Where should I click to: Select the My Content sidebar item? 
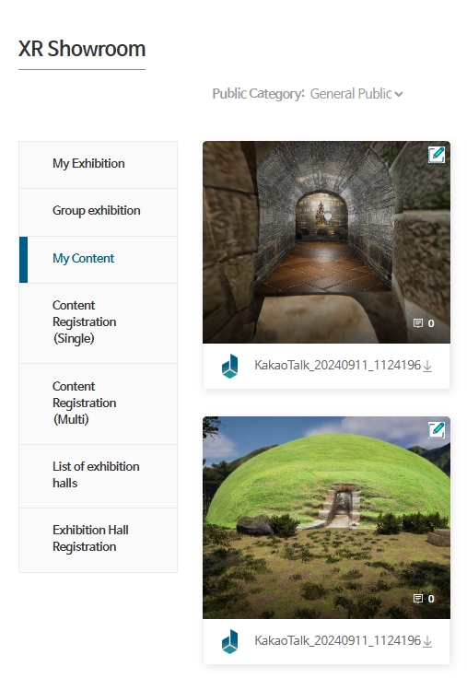click(99, 260)
